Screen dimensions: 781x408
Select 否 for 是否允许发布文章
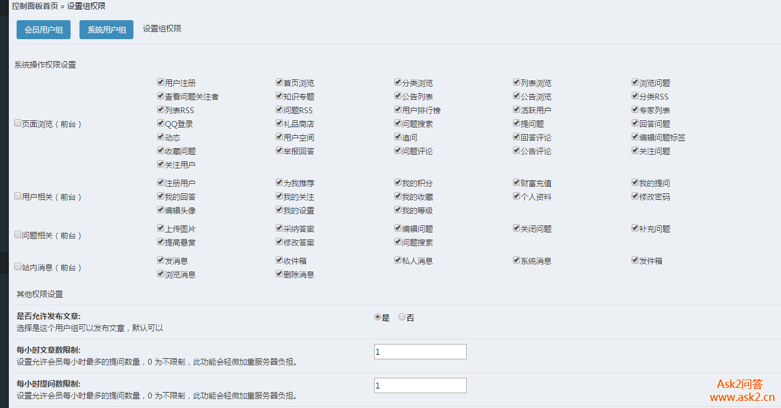coord(402,317)
